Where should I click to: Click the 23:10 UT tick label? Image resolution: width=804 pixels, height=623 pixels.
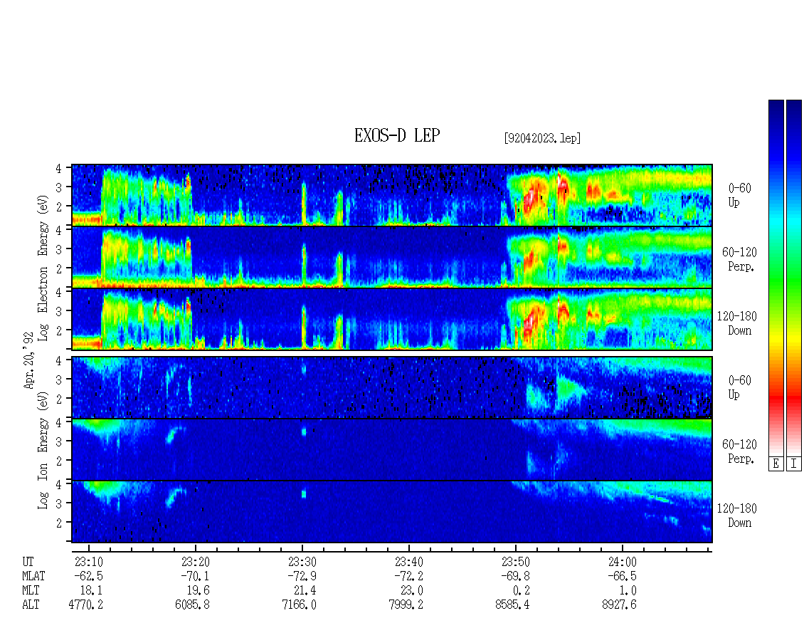[x=89, y=562]
